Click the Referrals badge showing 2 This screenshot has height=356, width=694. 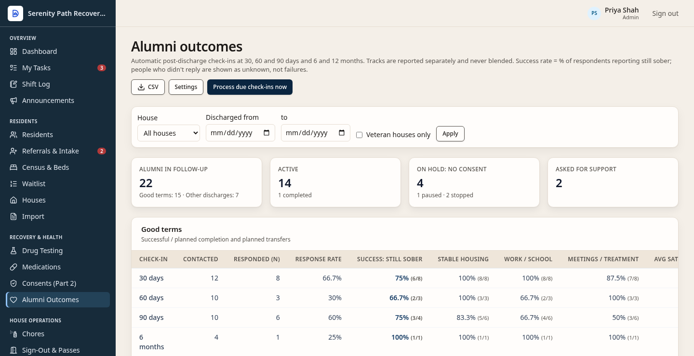102,151
